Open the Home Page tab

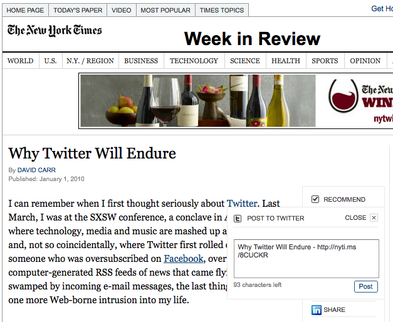coord(25,10)
